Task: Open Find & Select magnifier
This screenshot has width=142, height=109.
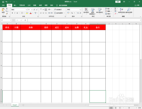Action: tap(129, 11)
